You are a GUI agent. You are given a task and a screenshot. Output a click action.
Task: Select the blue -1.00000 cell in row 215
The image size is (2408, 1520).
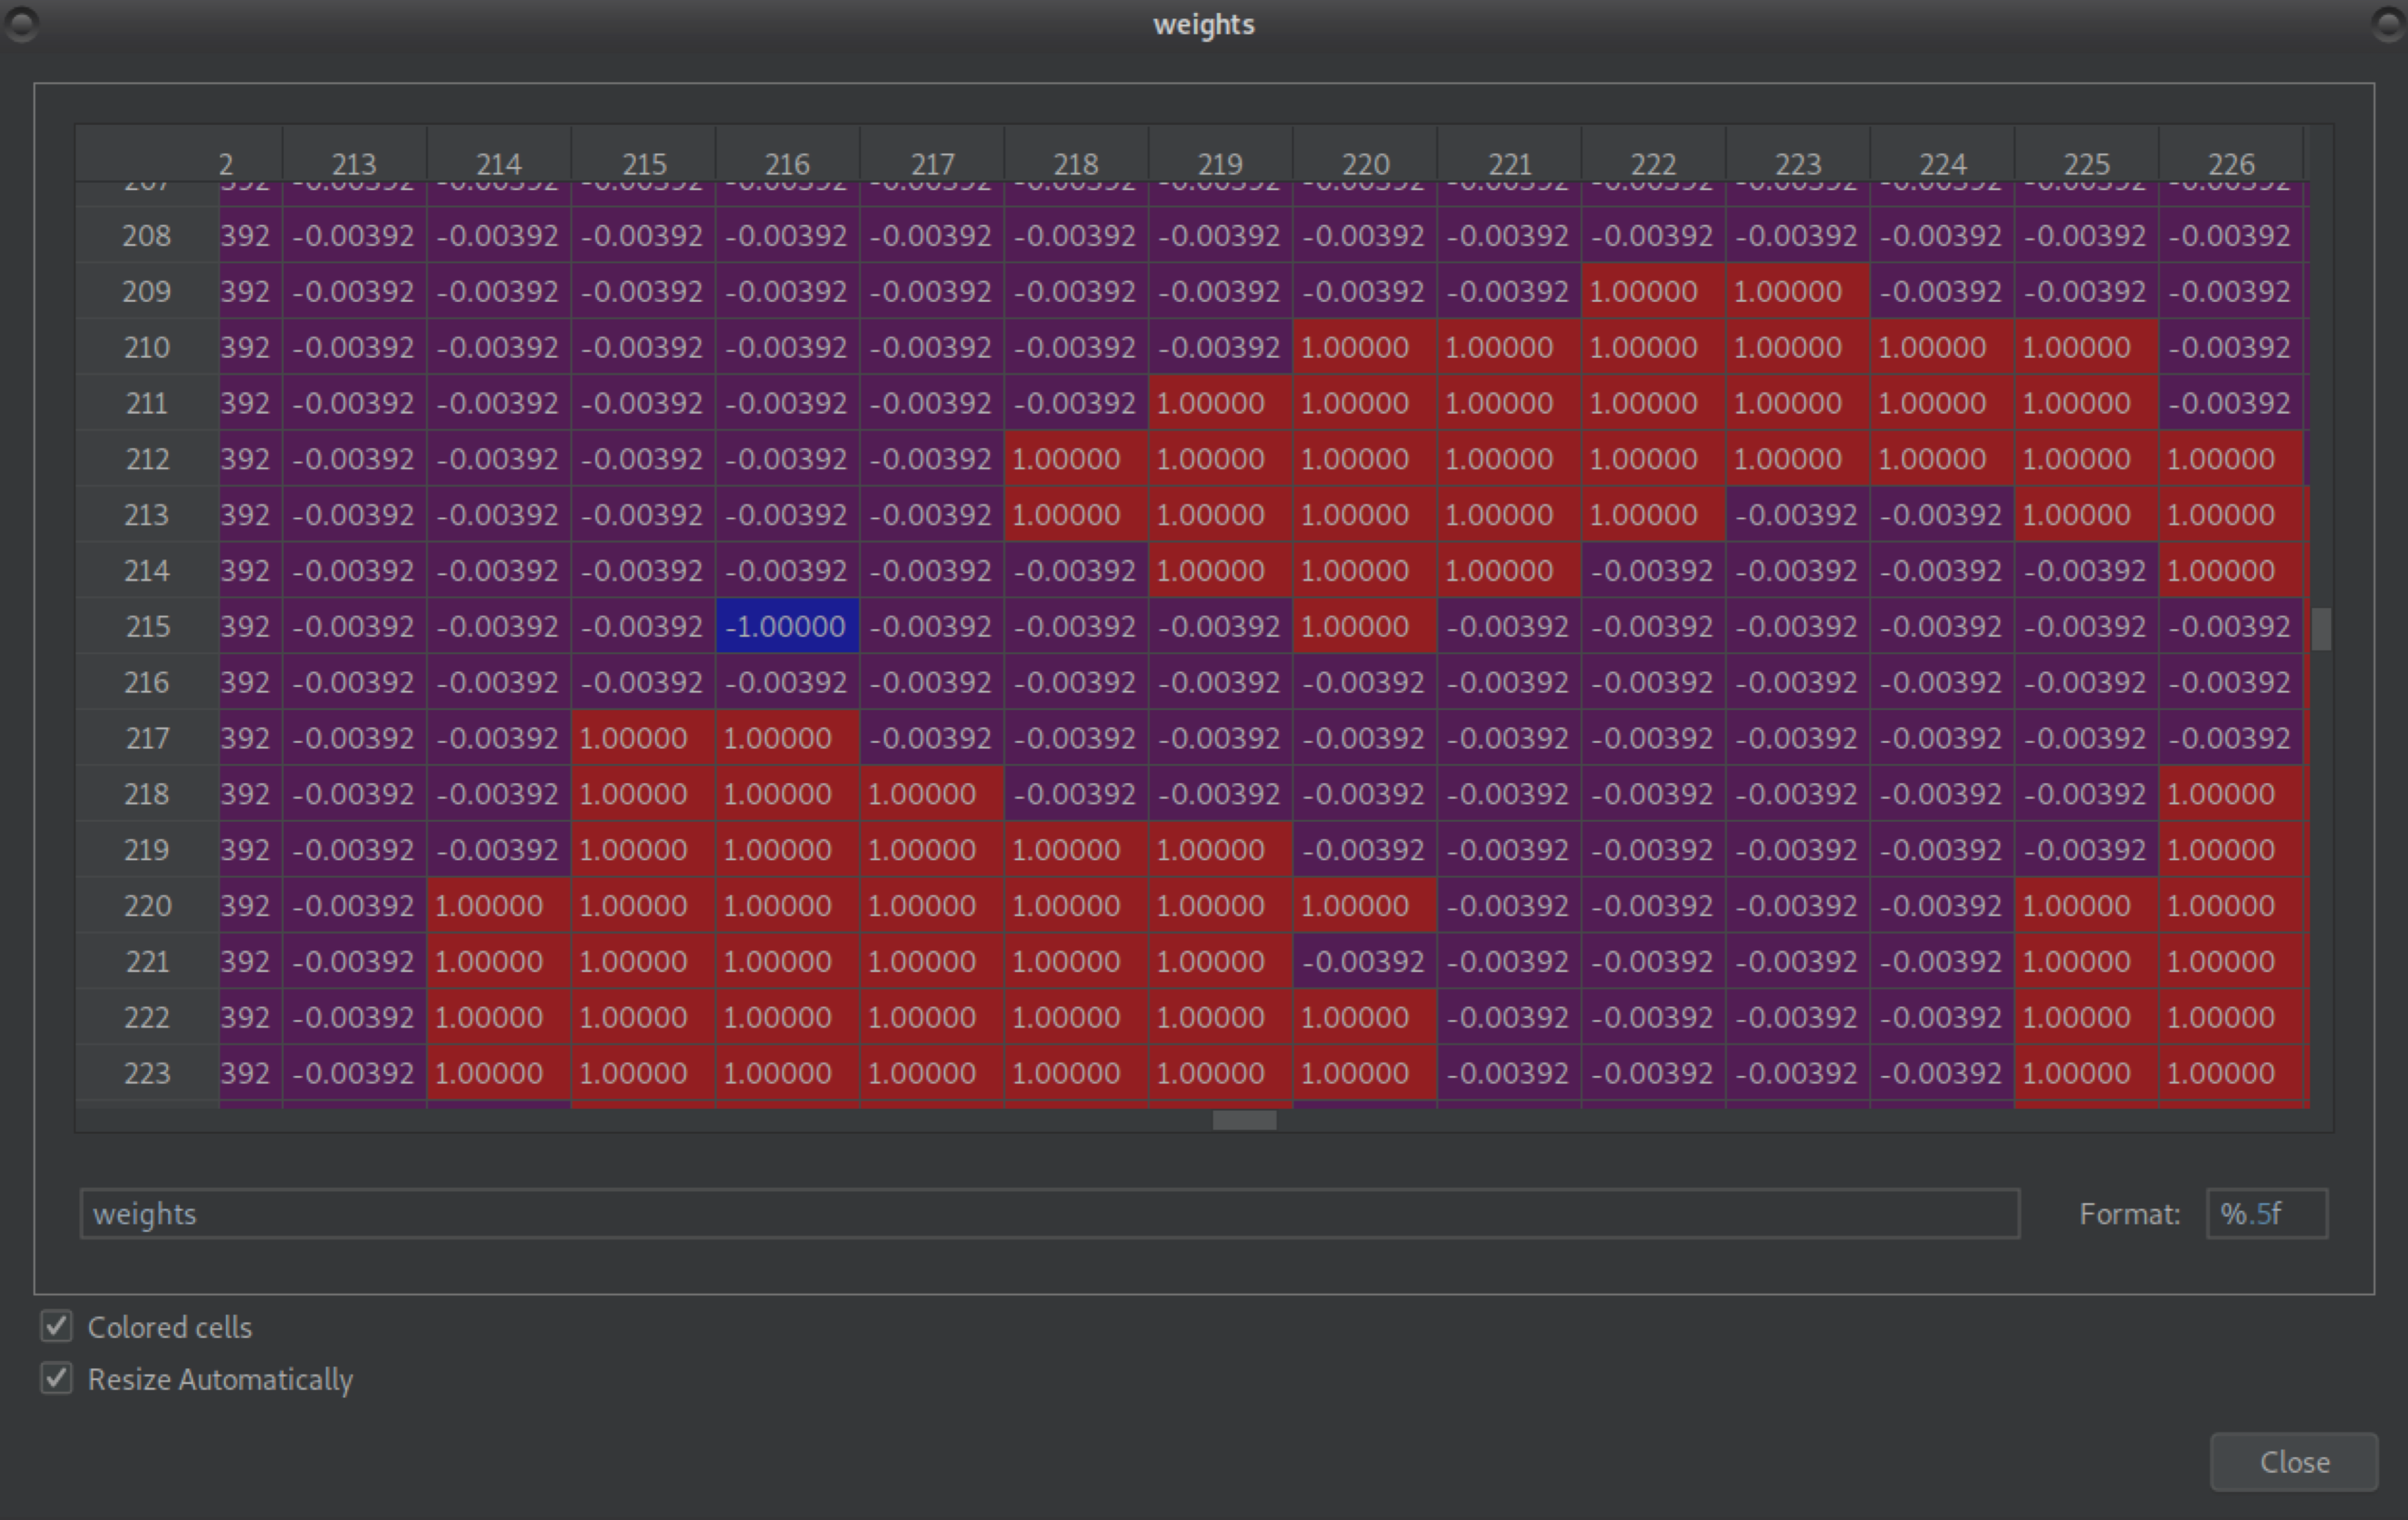[x=787, y=626]
